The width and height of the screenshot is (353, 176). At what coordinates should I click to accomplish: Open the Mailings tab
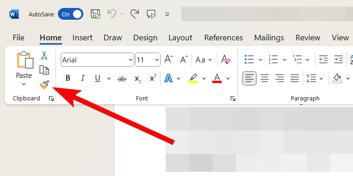(269, 38)
